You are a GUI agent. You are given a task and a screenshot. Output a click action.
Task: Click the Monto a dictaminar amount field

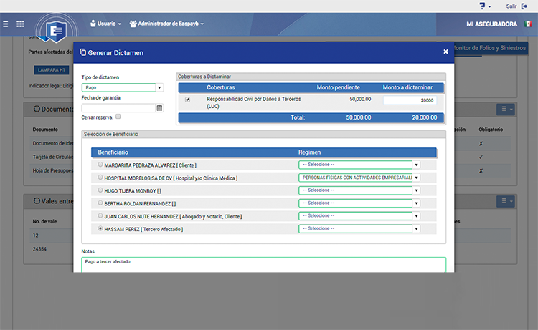click(x=410, y=100)
